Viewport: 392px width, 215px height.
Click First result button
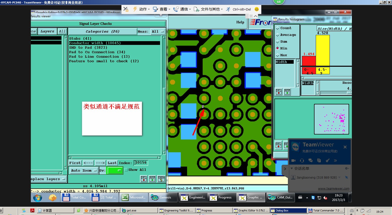click(x=75, y=163)
